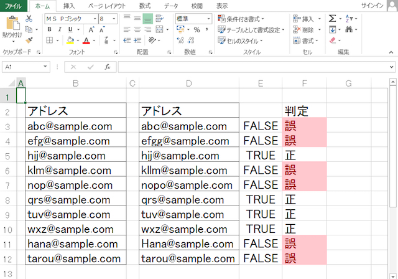The height and width of the screenshot is (279, 398).
Task: Decrease indent icon
Action: point(127,40)
